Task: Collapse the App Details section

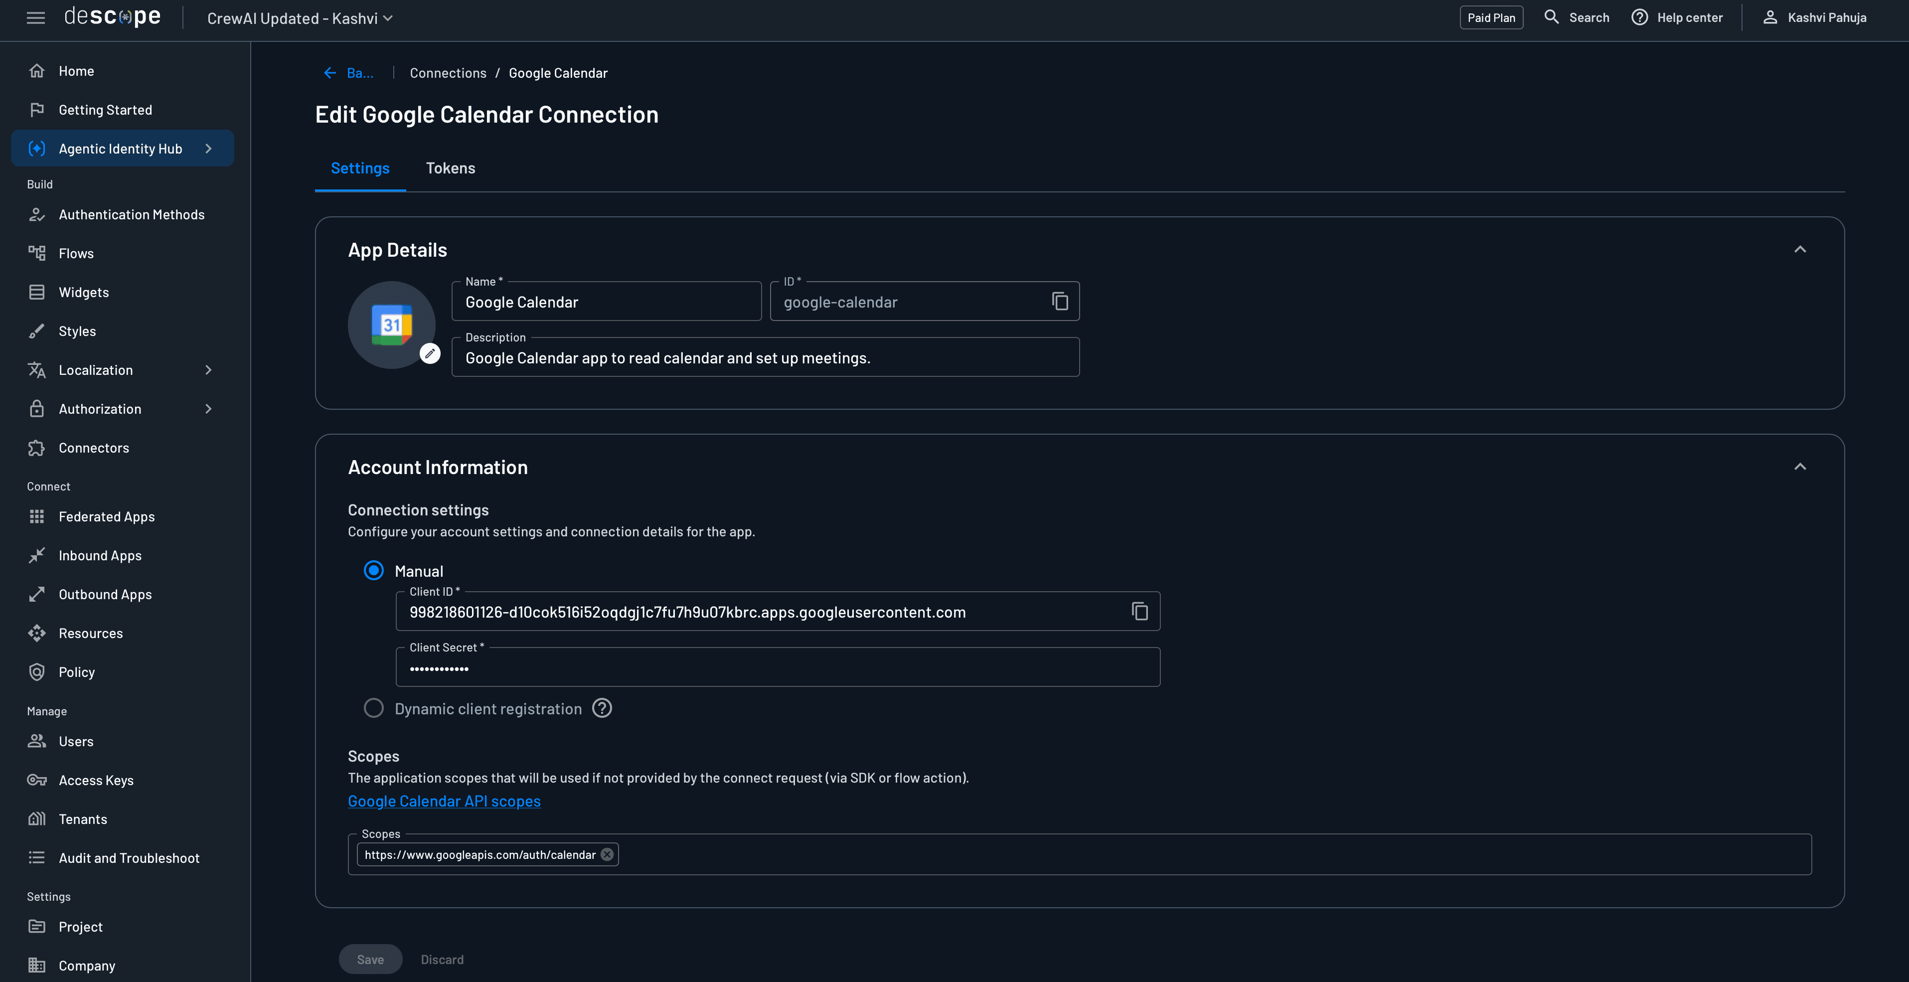Action: tap(1799, 250)
